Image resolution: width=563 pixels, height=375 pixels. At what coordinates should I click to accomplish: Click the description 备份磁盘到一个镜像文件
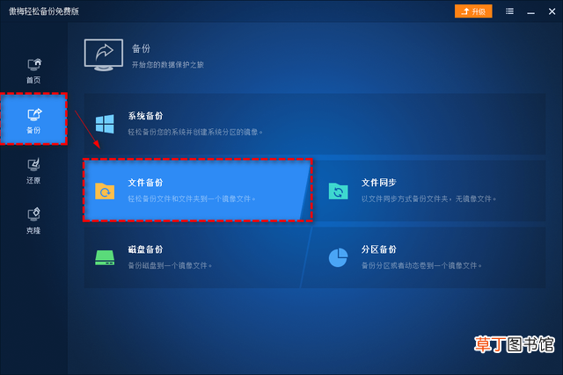tap(170, 265)
